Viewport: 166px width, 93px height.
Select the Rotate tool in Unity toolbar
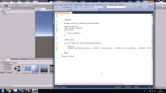[x=9, y=6]
